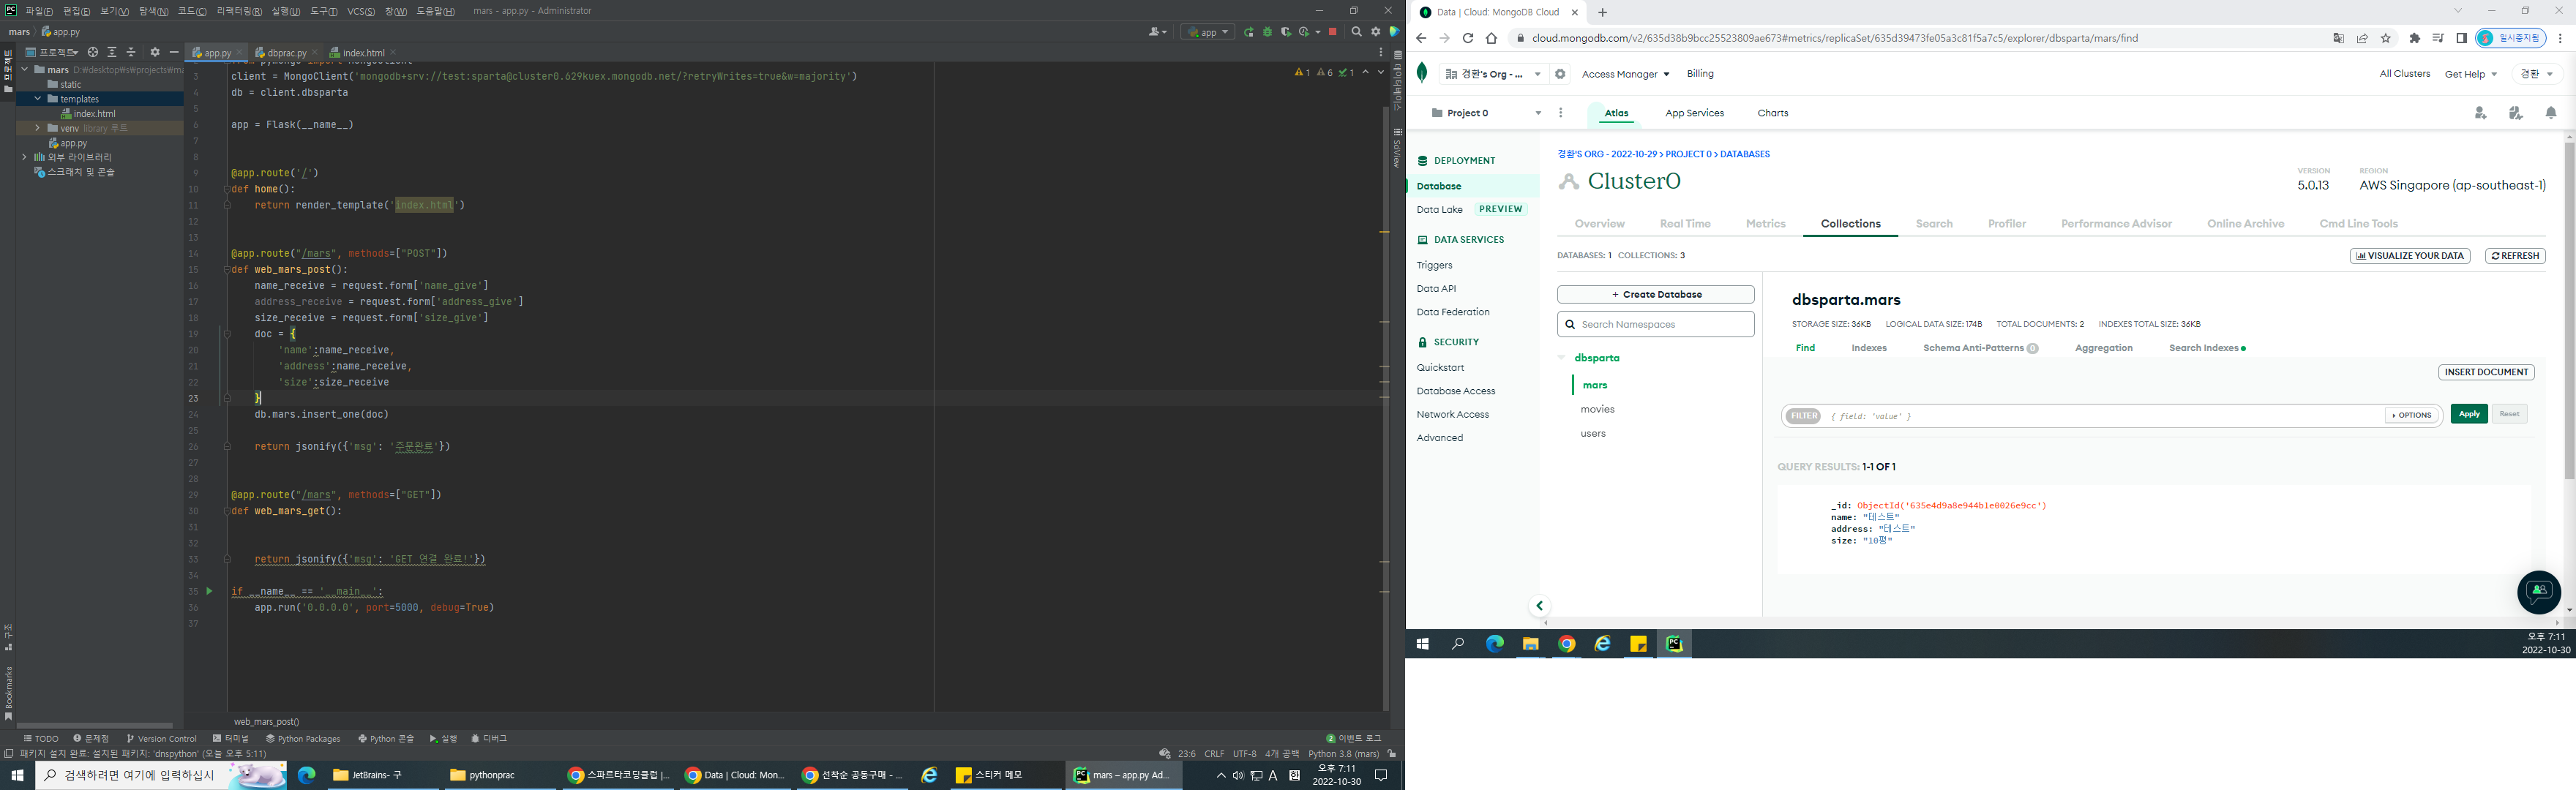Apply the collection filter query
The width and height of the screenshot is (2576, 790).
point(2469,414)
